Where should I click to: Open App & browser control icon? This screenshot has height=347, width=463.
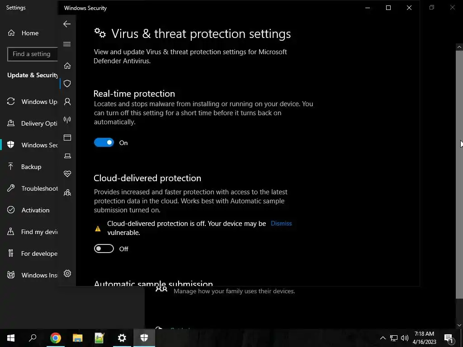click(x=67, y=138)
